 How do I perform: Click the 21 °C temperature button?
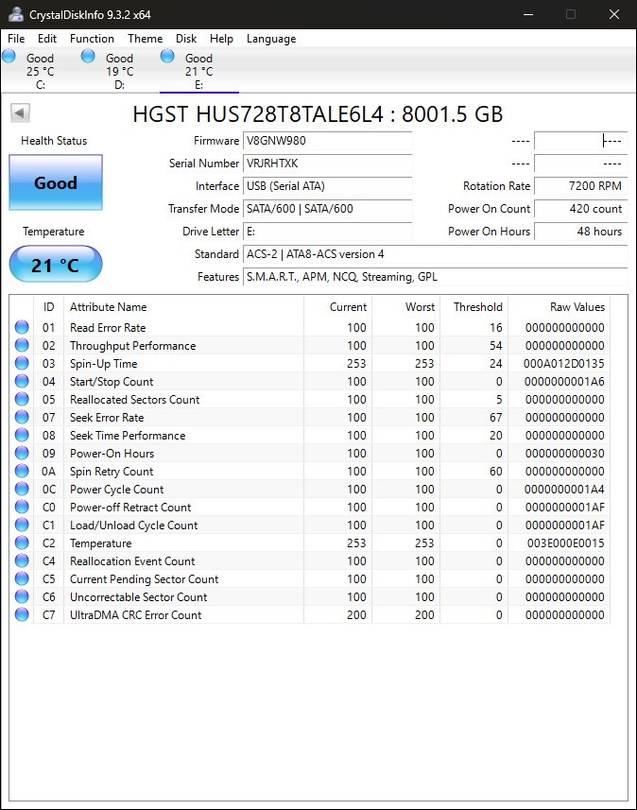[56, 265]
